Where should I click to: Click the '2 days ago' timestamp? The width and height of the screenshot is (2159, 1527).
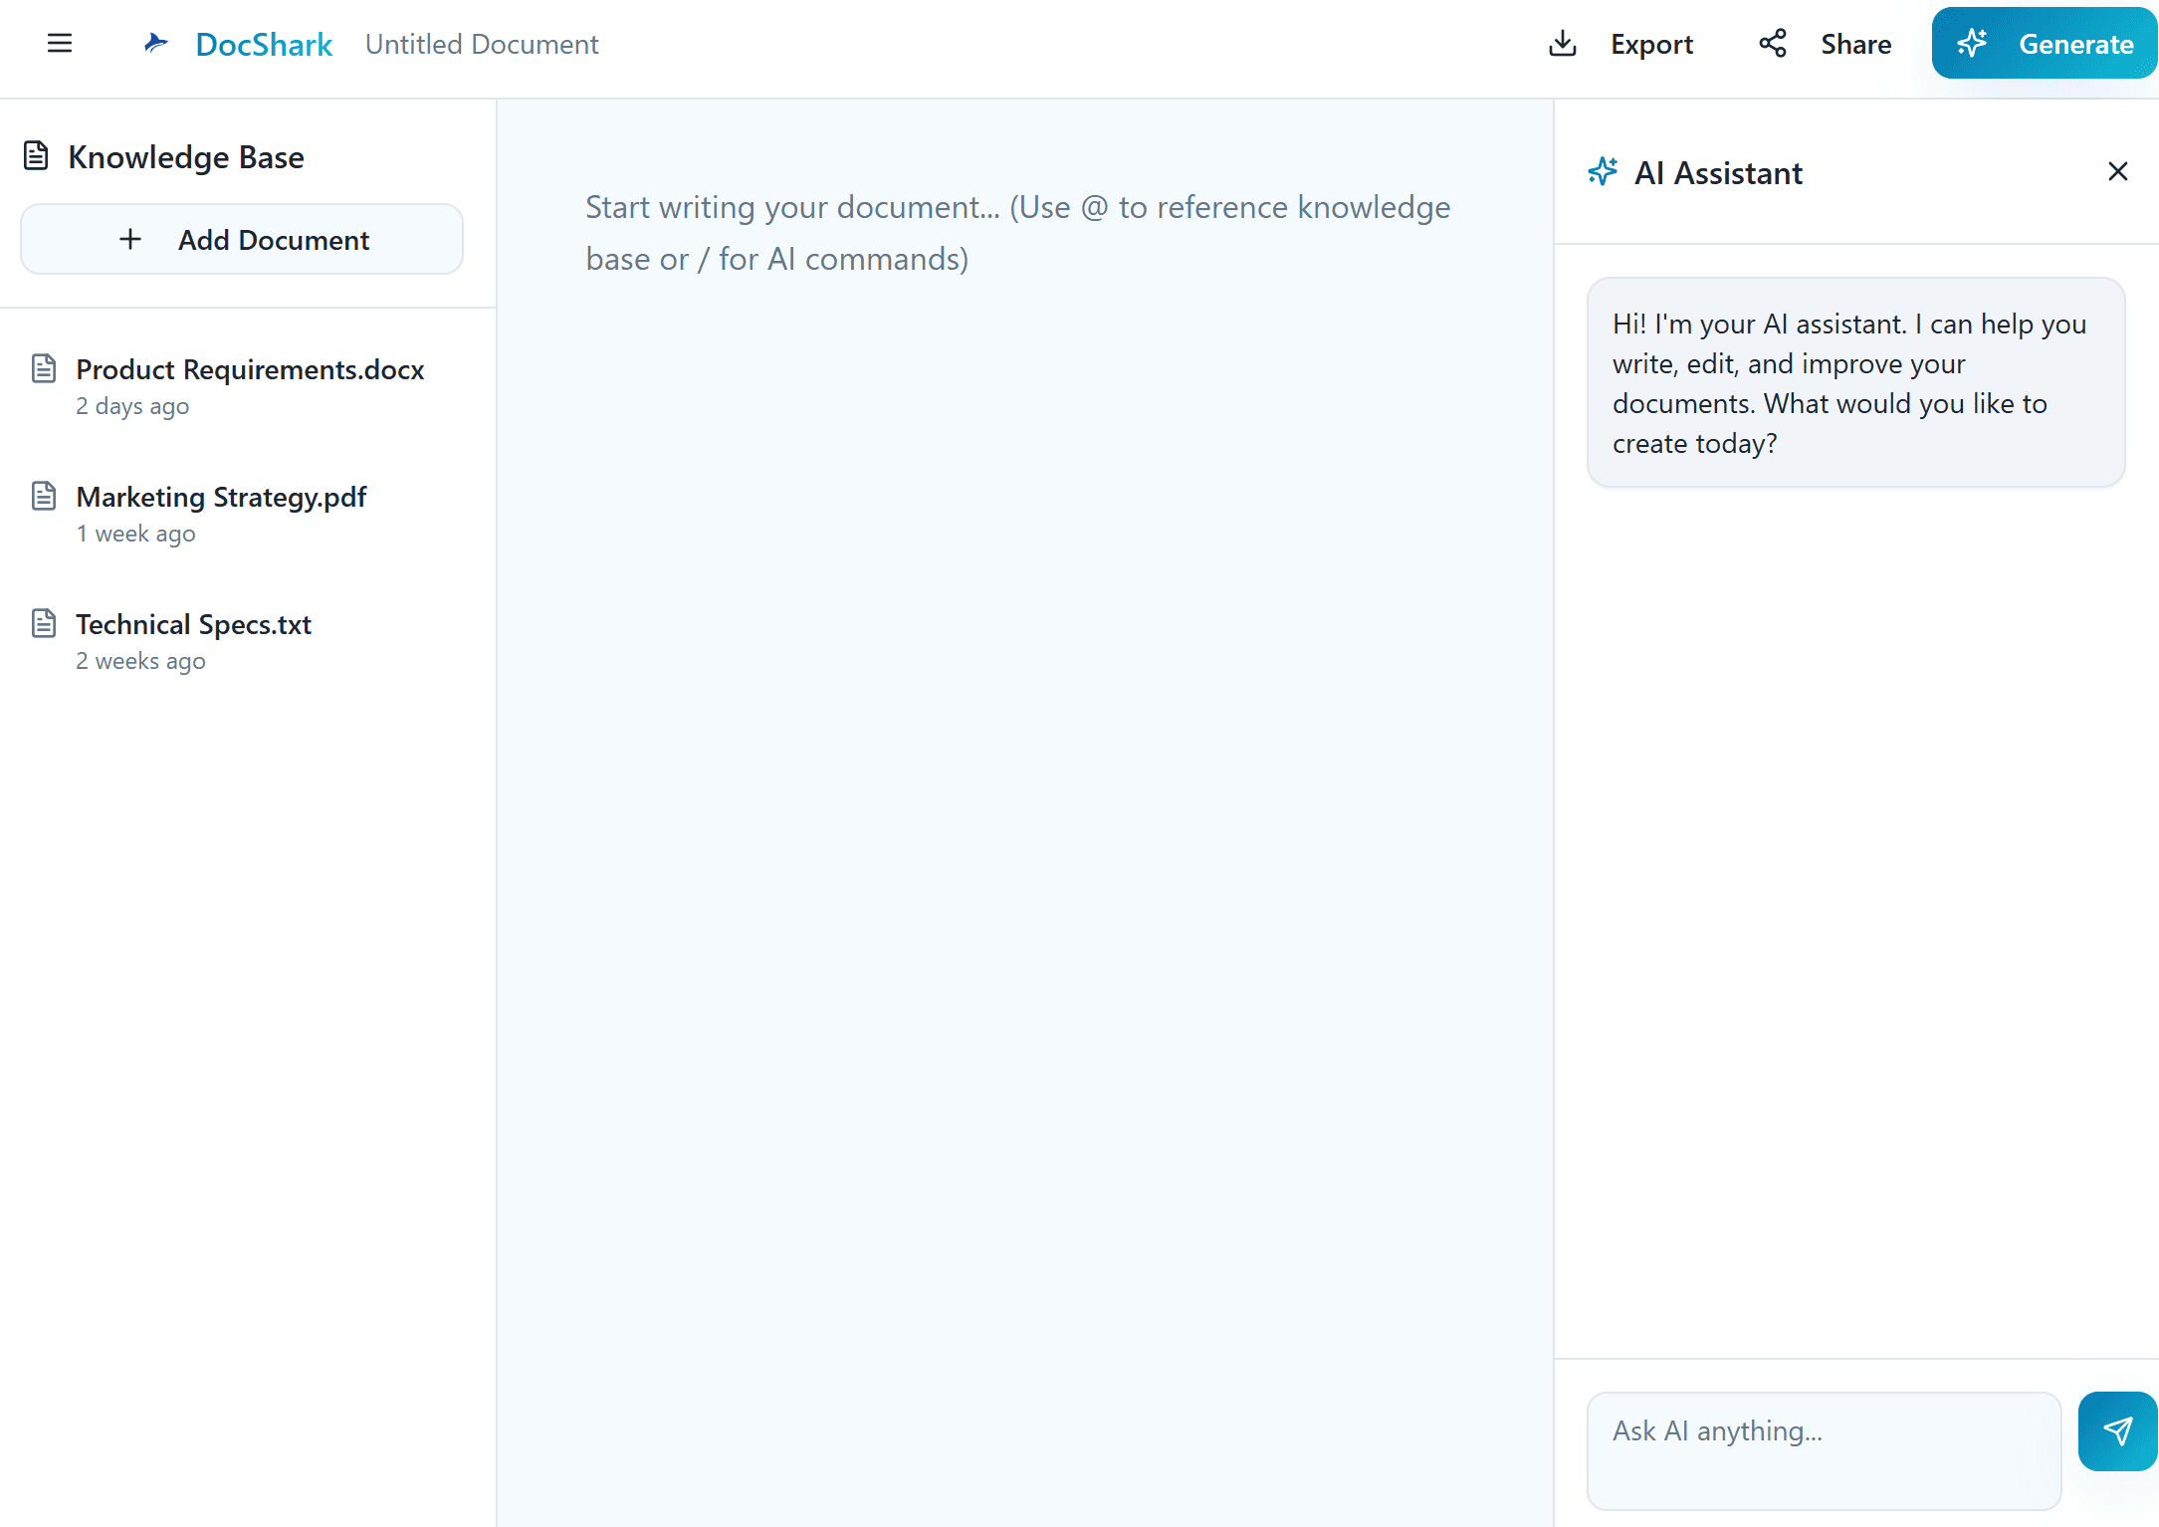click(x=132, y=406)
